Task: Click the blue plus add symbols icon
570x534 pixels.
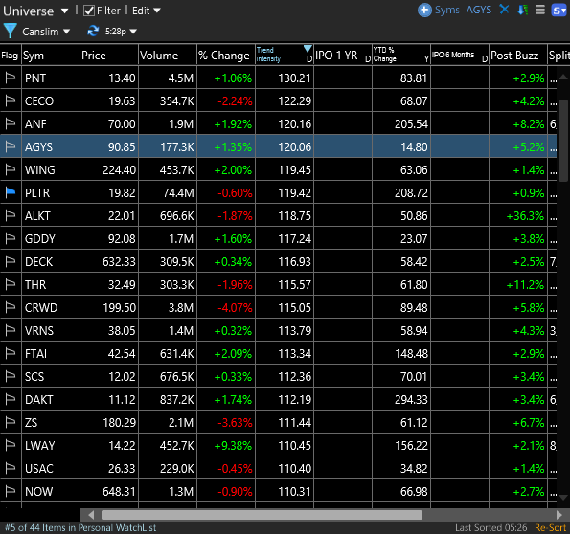Action: (x=424, y=11)
